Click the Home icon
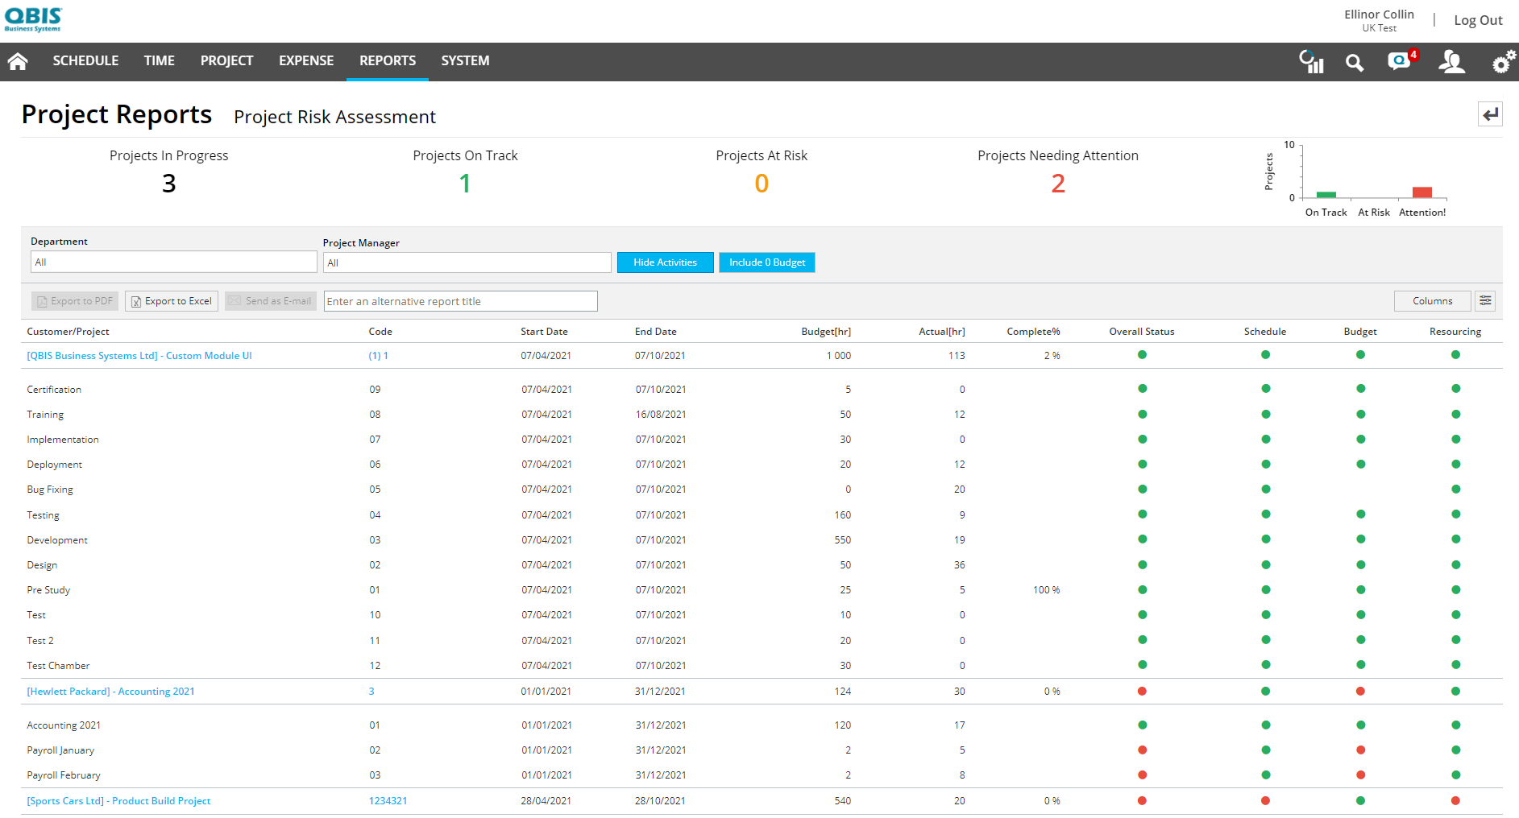This screenshot has width=1519, height=818. coord(18,61)
